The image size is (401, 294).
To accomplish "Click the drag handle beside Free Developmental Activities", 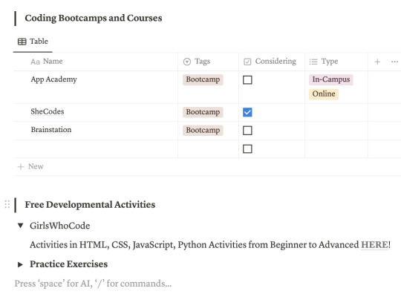I will (x=7, y=204).
